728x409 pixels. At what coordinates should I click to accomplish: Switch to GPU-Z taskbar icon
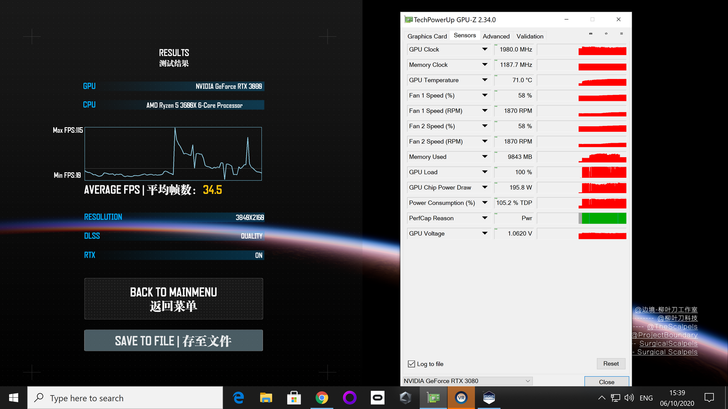[x=433, y=398]
